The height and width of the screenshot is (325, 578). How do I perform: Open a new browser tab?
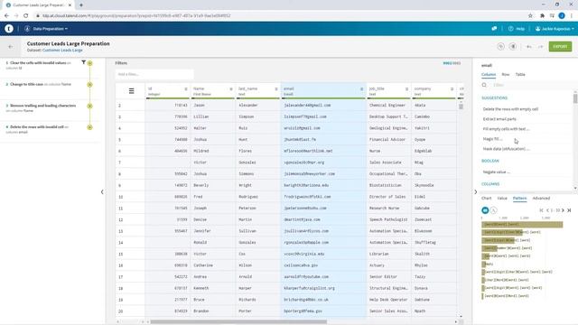tap(81, 5)
